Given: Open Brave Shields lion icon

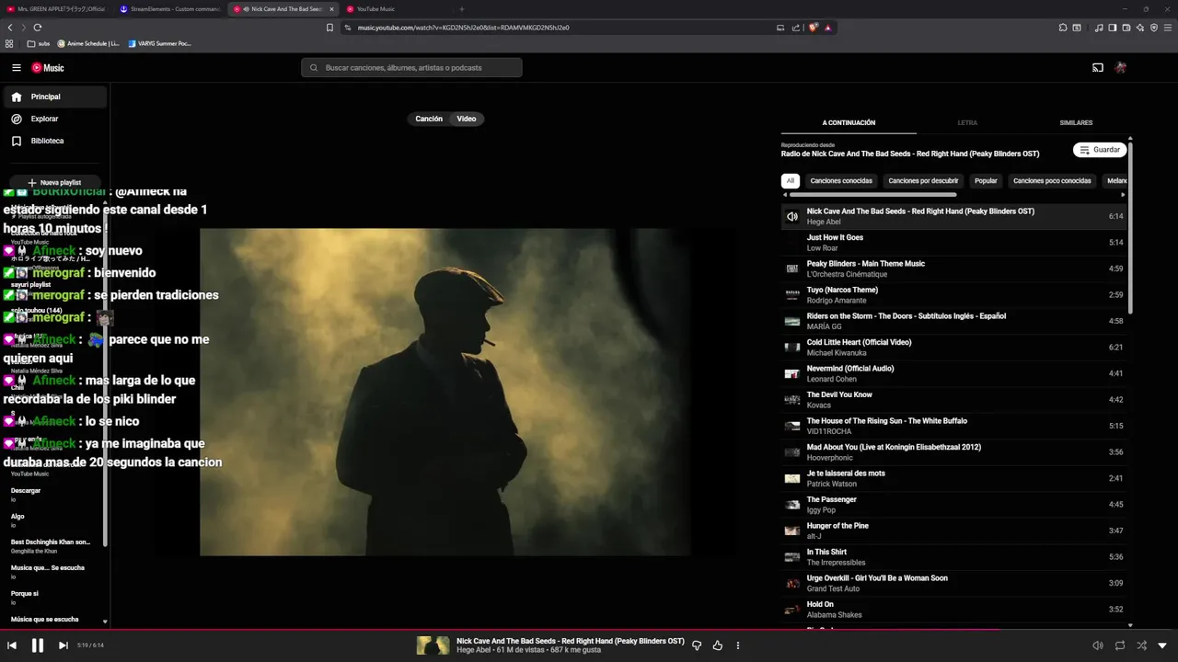Looking at the screenshot, I should click(x=813, y=28).
